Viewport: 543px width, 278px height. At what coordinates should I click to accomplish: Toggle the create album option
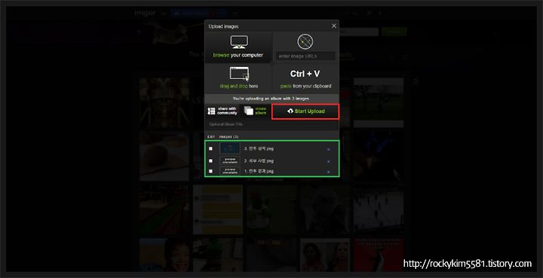click(x=255, y=111)
